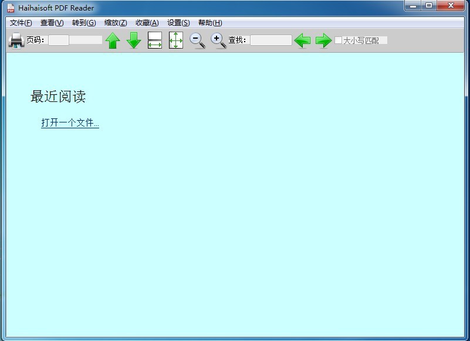Click the 页码 page number input field

[x=59, y=40]
